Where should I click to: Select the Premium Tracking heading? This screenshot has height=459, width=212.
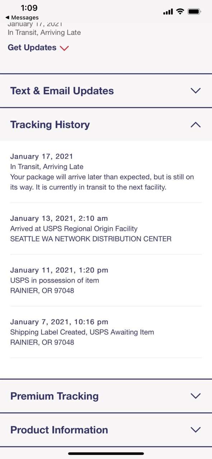[55, 396]
